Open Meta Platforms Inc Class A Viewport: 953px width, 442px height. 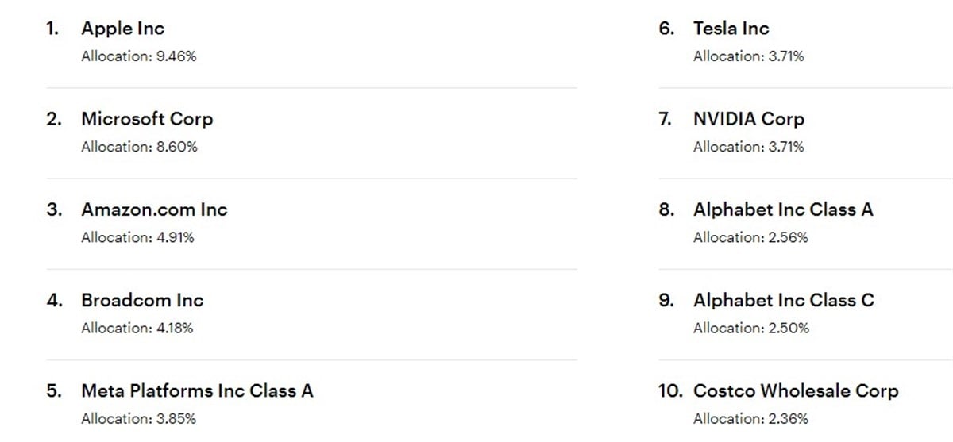(197, 390)
